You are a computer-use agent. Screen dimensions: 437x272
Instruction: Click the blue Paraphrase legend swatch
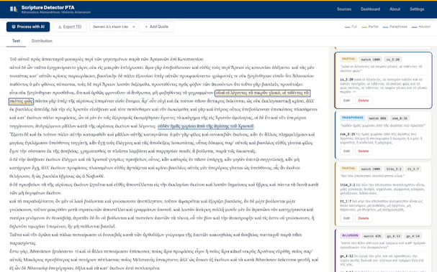[385, 27]
